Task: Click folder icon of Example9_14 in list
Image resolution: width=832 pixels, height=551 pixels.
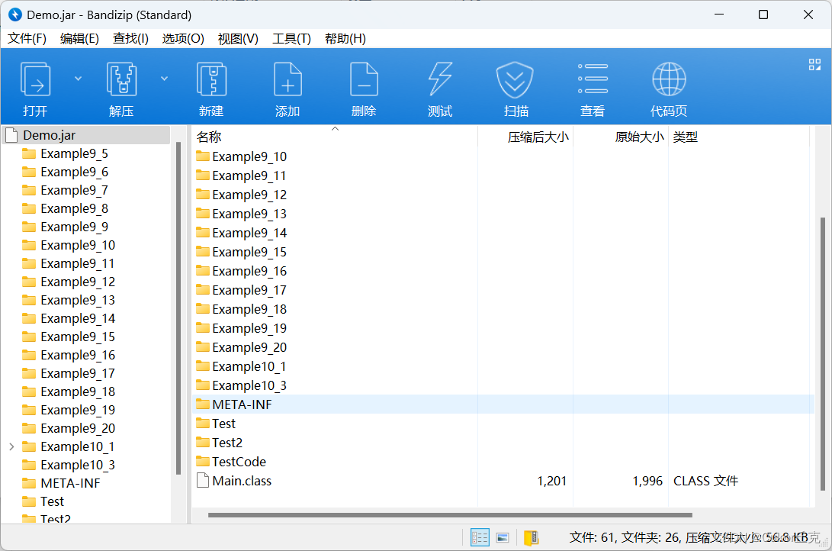Action: [203, 232]
